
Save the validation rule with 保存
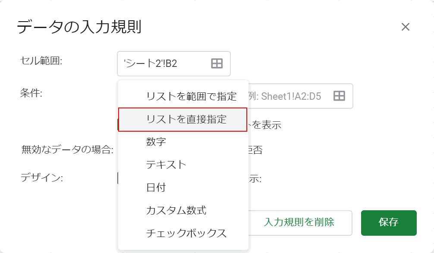(x=388, y=223)
